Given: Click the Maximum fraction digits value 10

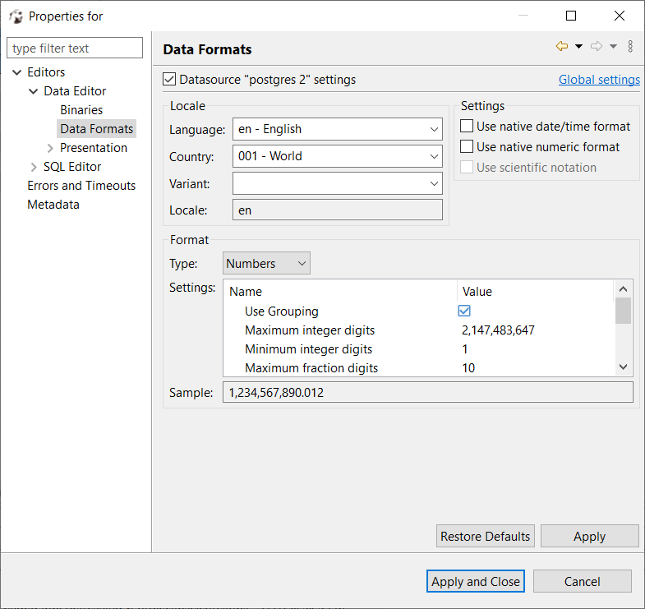Looking at the screenshot, I should (x=468, y=367).
